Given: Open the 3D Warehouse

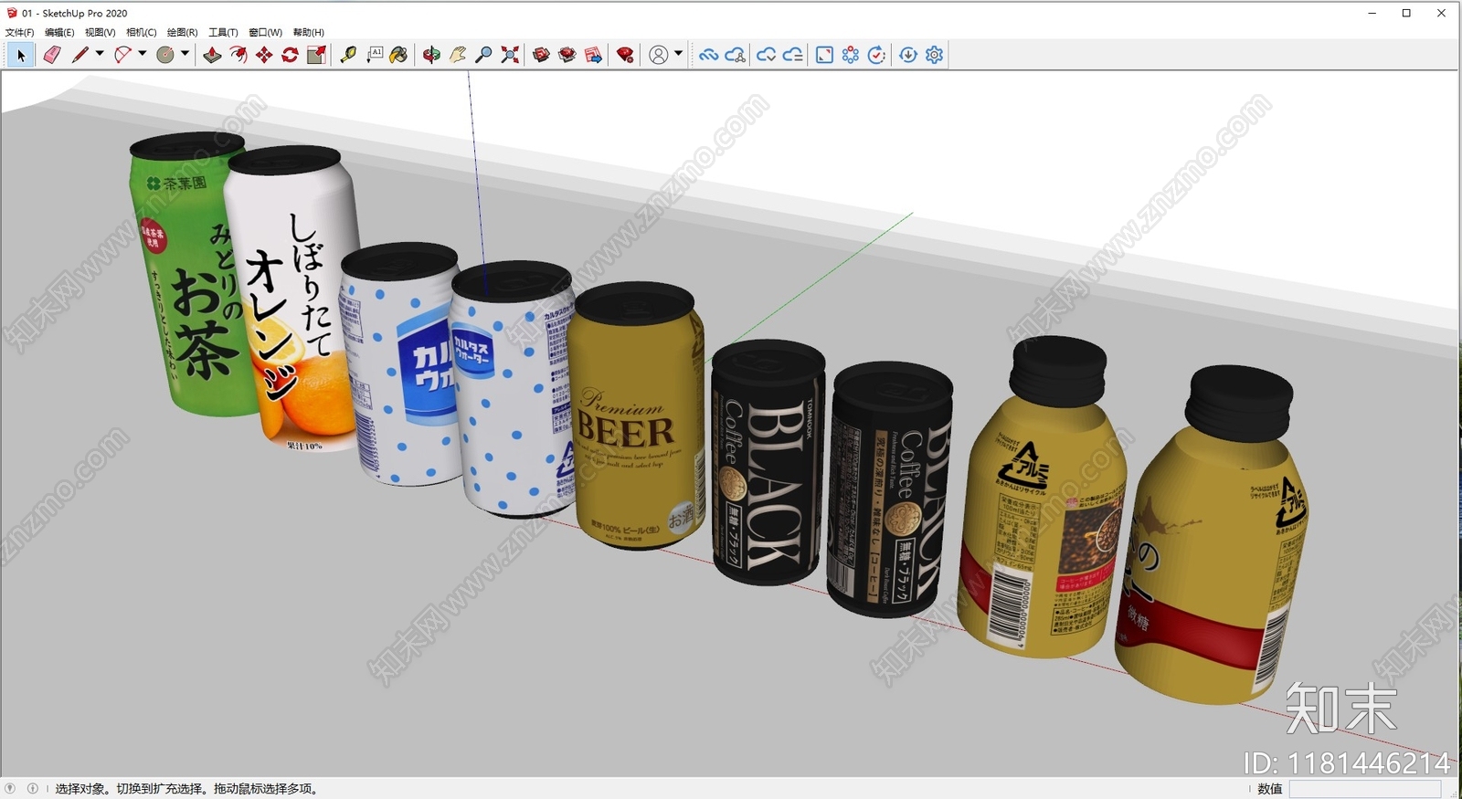Looking at the screenshot, I should click(x=541, y=55).
